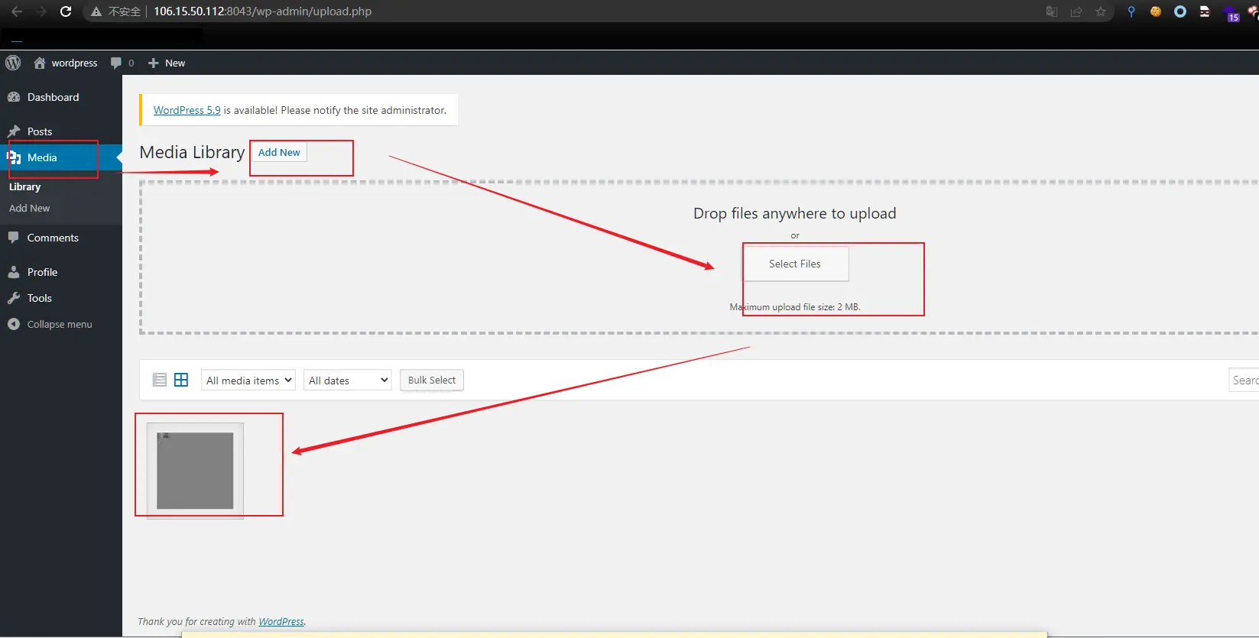Open the gray media thumbnail item

click(195, 471)
